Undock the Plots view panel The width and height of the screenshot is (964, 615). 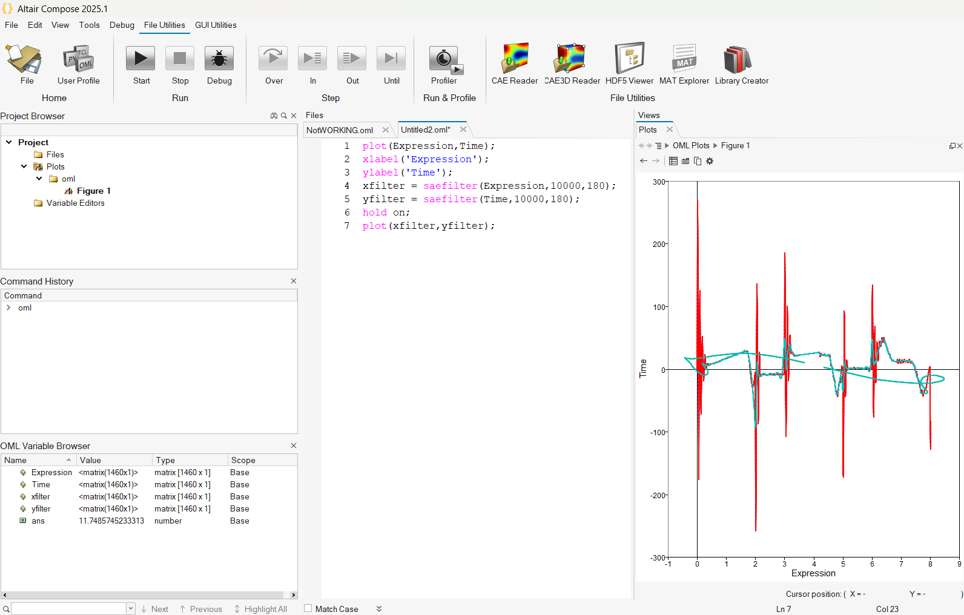pos(952,146)
